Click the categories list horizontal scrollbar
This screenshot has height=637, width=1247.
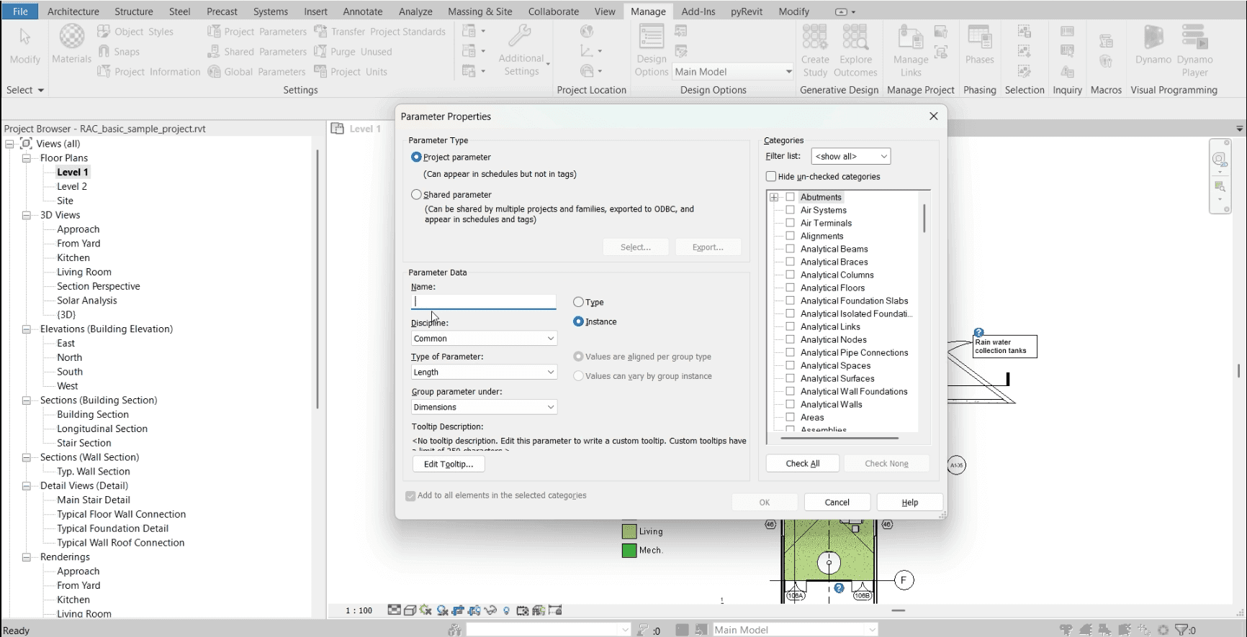tap(839, 438)
